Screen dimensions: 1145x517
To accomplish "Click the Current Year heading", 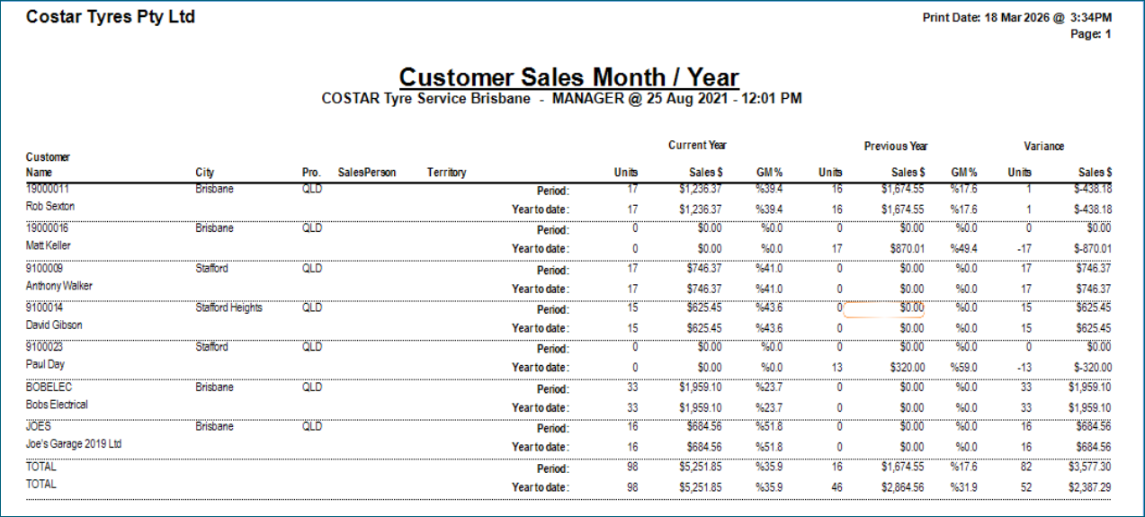I will (x=697, y=145).
